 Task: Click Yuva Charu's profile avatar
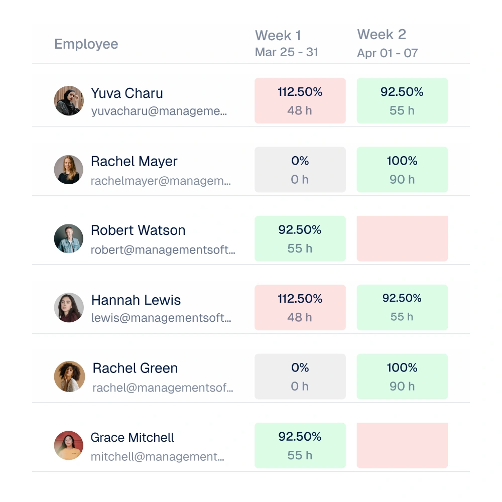69,100
